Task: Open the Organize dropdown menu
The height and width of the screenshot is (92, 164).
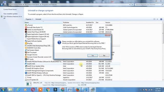Action: (29, 19)
